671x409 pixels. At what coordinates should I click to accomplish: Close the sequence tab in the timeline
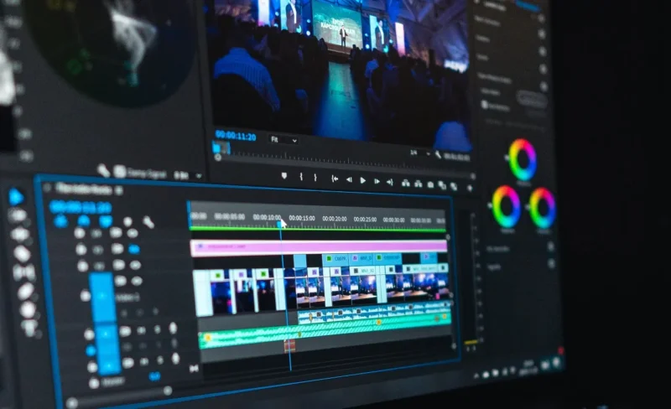click(x=47, y=187)
